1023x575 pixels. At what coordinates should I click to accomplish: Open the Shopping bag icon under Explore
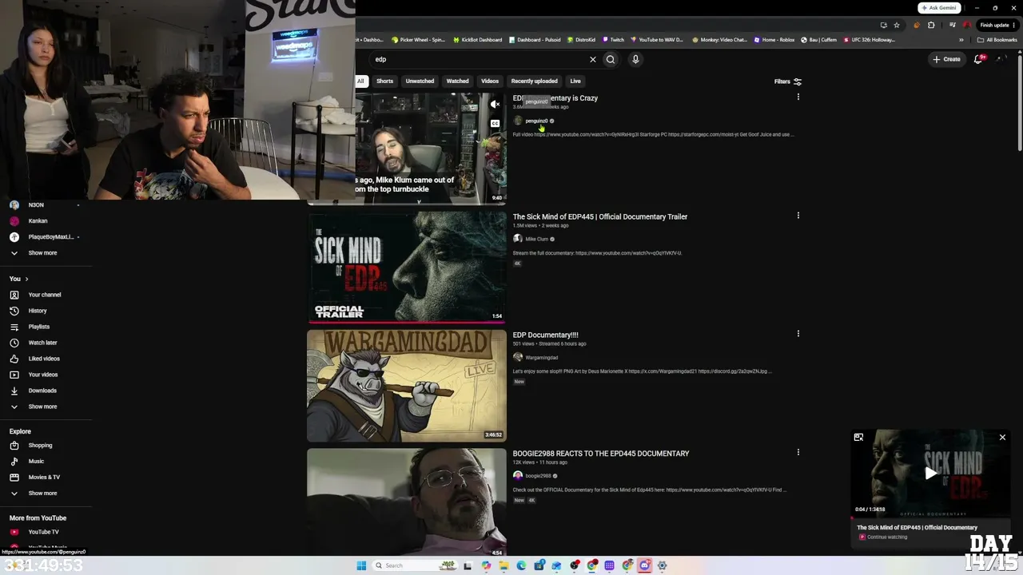(14, 446)
